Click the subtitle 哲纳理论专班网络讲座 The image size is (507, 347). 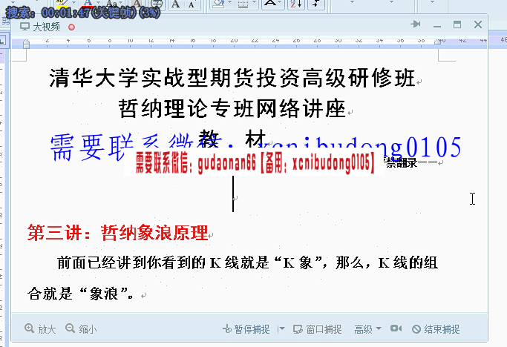tap(232, 108)
